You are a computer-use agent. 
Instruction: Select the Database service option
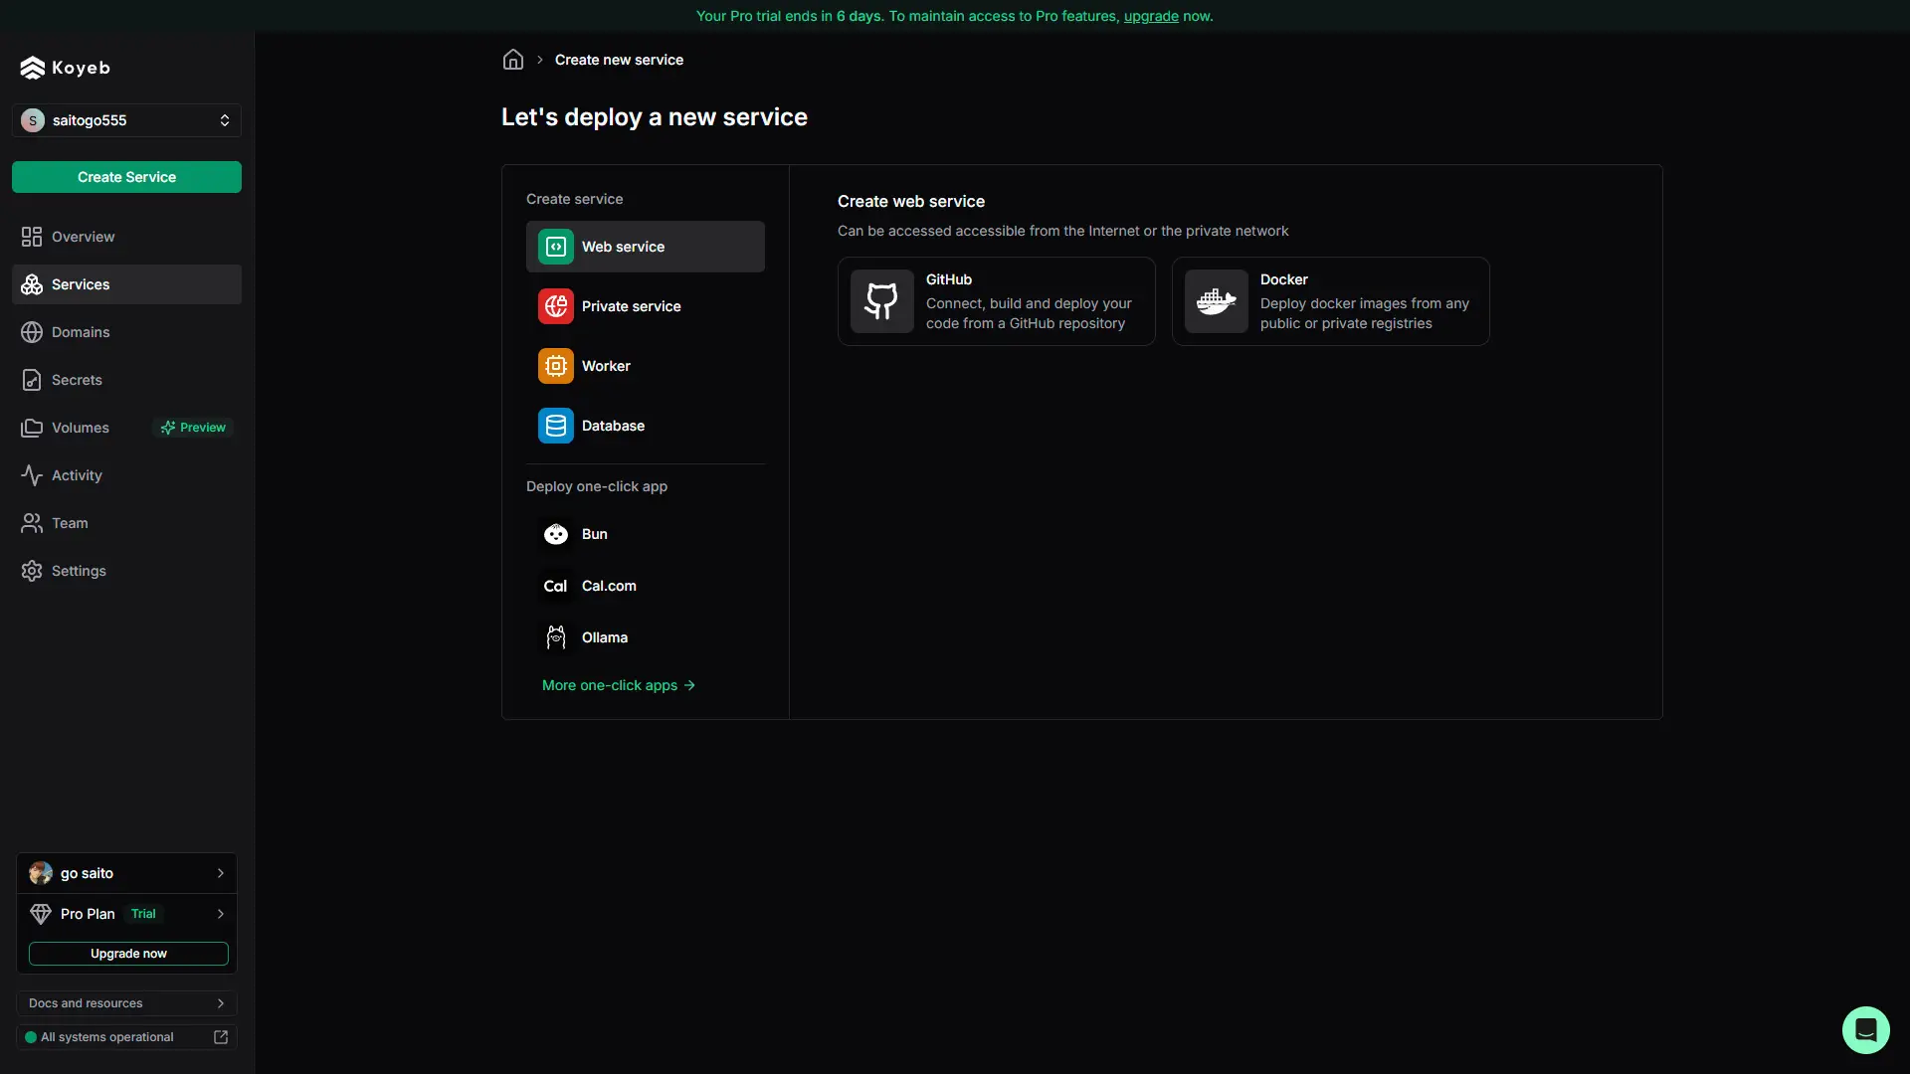[x=646, y=426]
